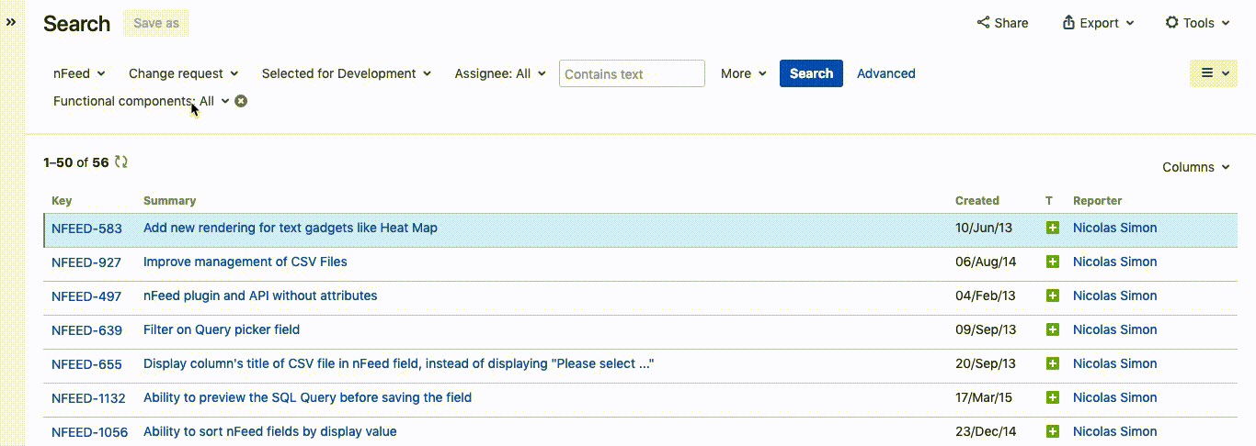Remove the Functional components filter

click(x=241, y=101)
